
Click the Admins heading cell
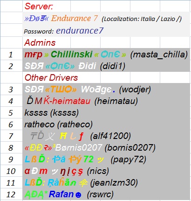(x=47, y=42)
